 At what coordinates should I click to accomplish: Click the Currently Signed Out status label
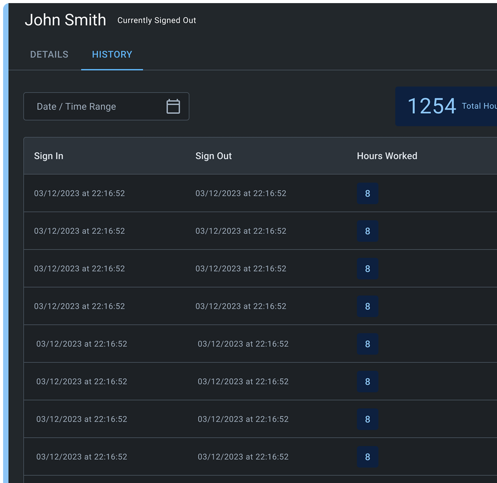[x=157, y=20]
